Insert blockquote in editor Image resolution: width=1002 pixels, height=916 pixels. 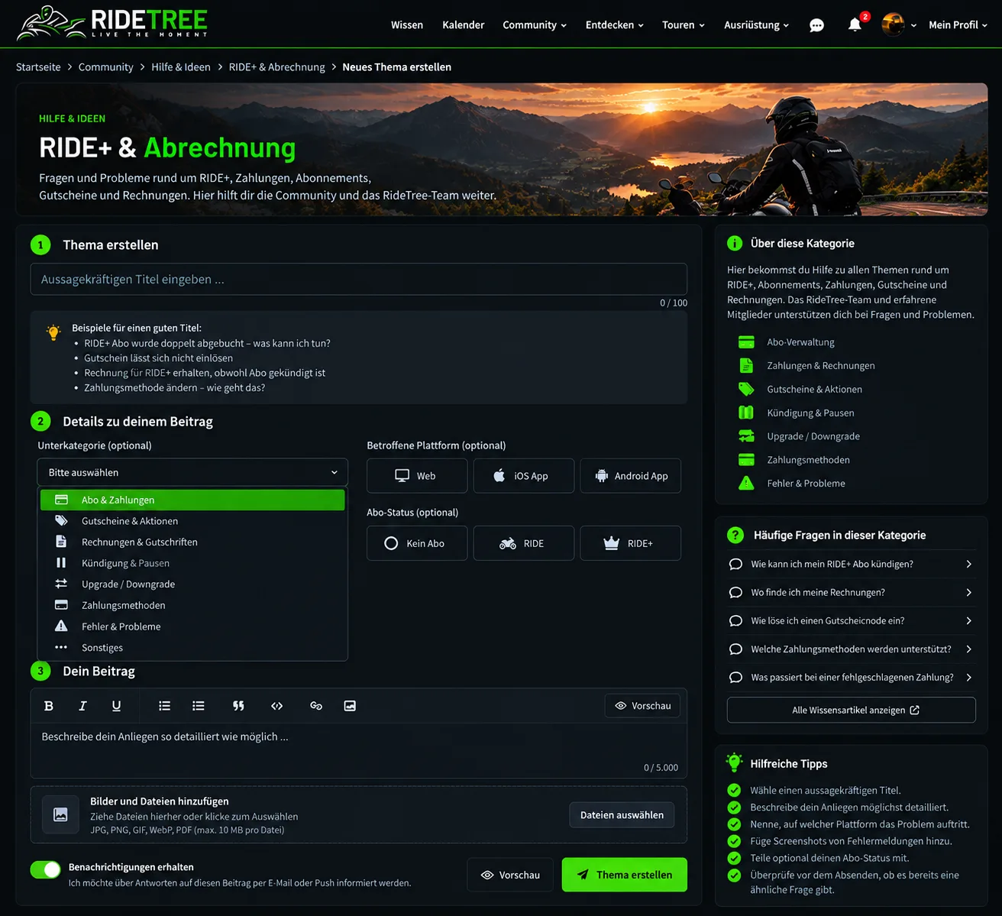pyautogui.click(x=238, y=706)
